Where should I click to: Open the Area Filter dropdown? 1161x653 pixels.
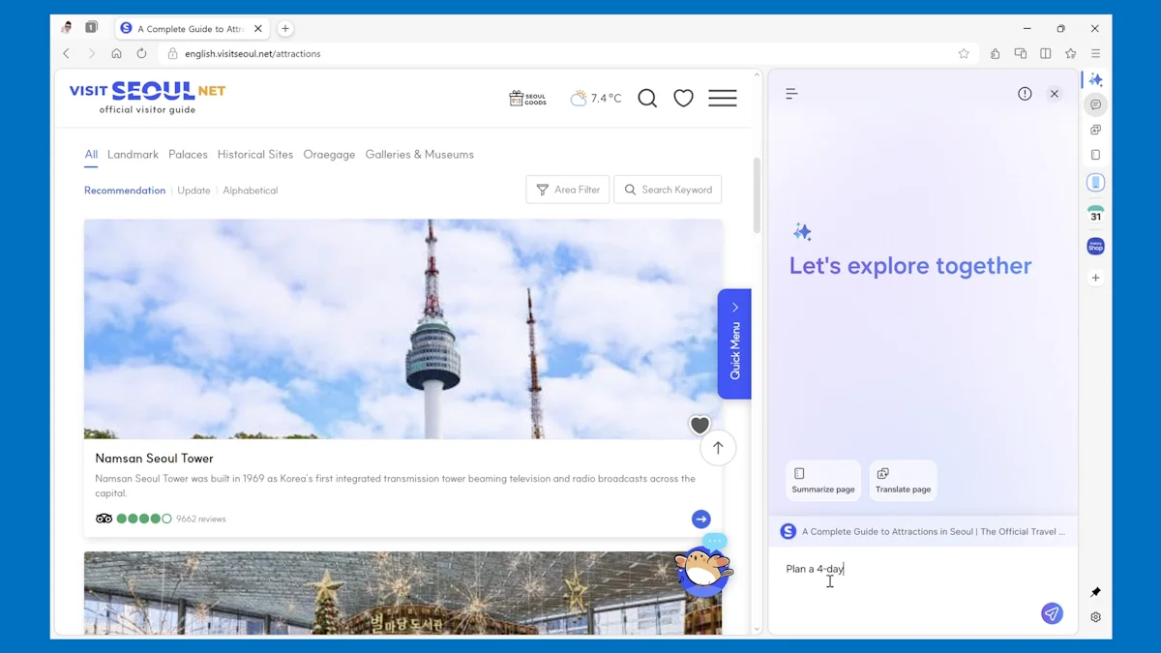(x=568, y=190)
